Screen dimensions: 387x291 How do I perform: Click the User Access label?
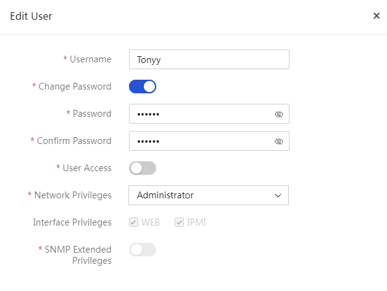click(x=87, y=168)
